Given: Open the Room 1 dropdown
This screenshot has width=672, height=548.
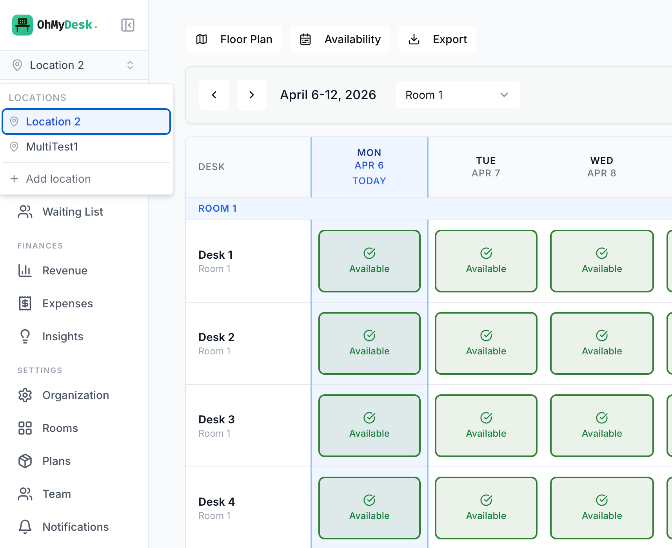Looking at the screenshot, I should (x=457, y=94).
